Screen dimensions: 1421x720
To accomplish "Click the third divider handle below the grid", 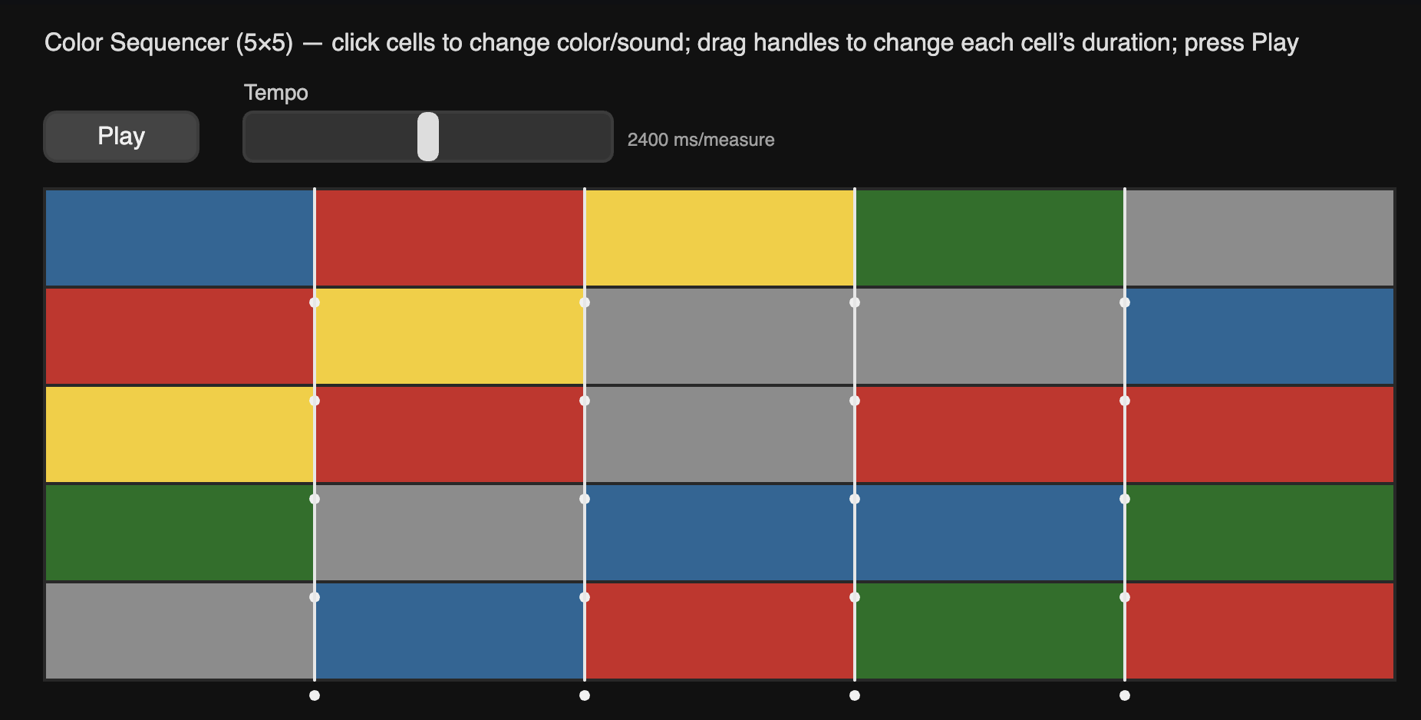I will [855, 695].
